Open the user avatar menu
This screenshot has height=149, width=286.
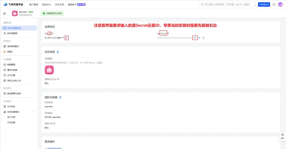280,4
